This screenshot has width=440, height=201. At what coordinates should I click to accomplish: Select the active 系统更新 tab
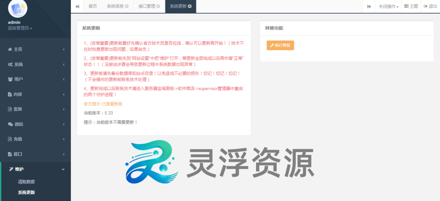(x=181, y=6)
